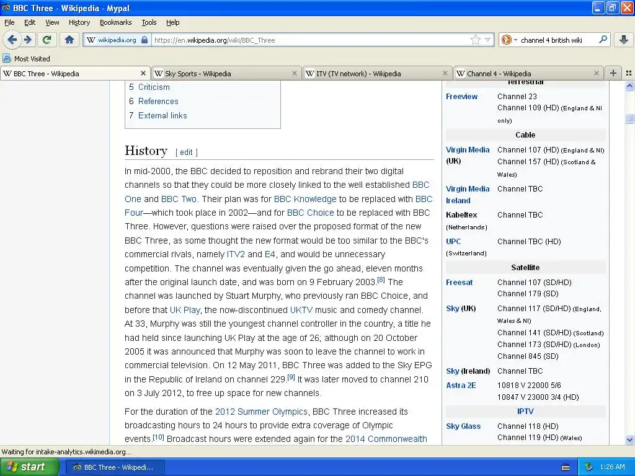Click the address bar URL field
Viewport: 635px width, 476px height.
(x=310, y=40)
